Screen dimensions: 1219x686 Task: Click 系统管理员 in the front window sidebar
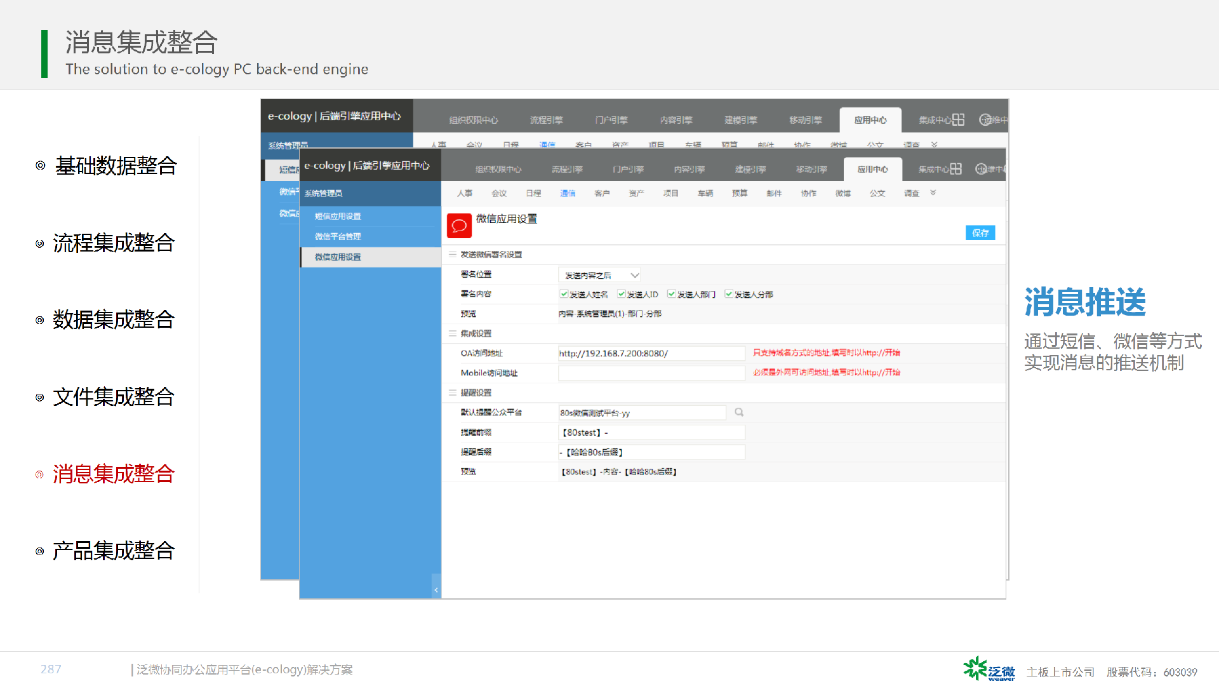click(323, 193)
